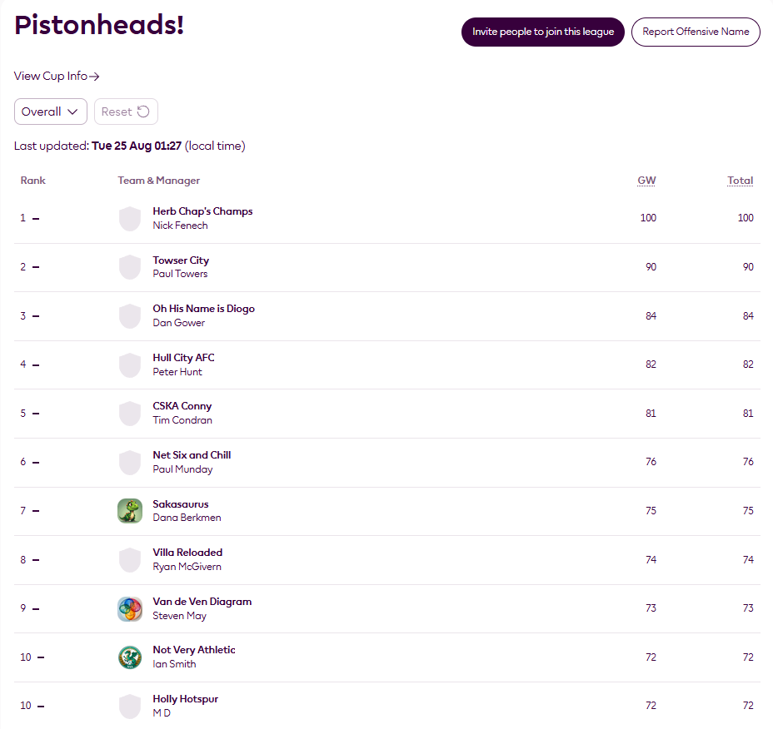Open Net Six and Chill team
773x729 pixels.
(x=192, y=455)
